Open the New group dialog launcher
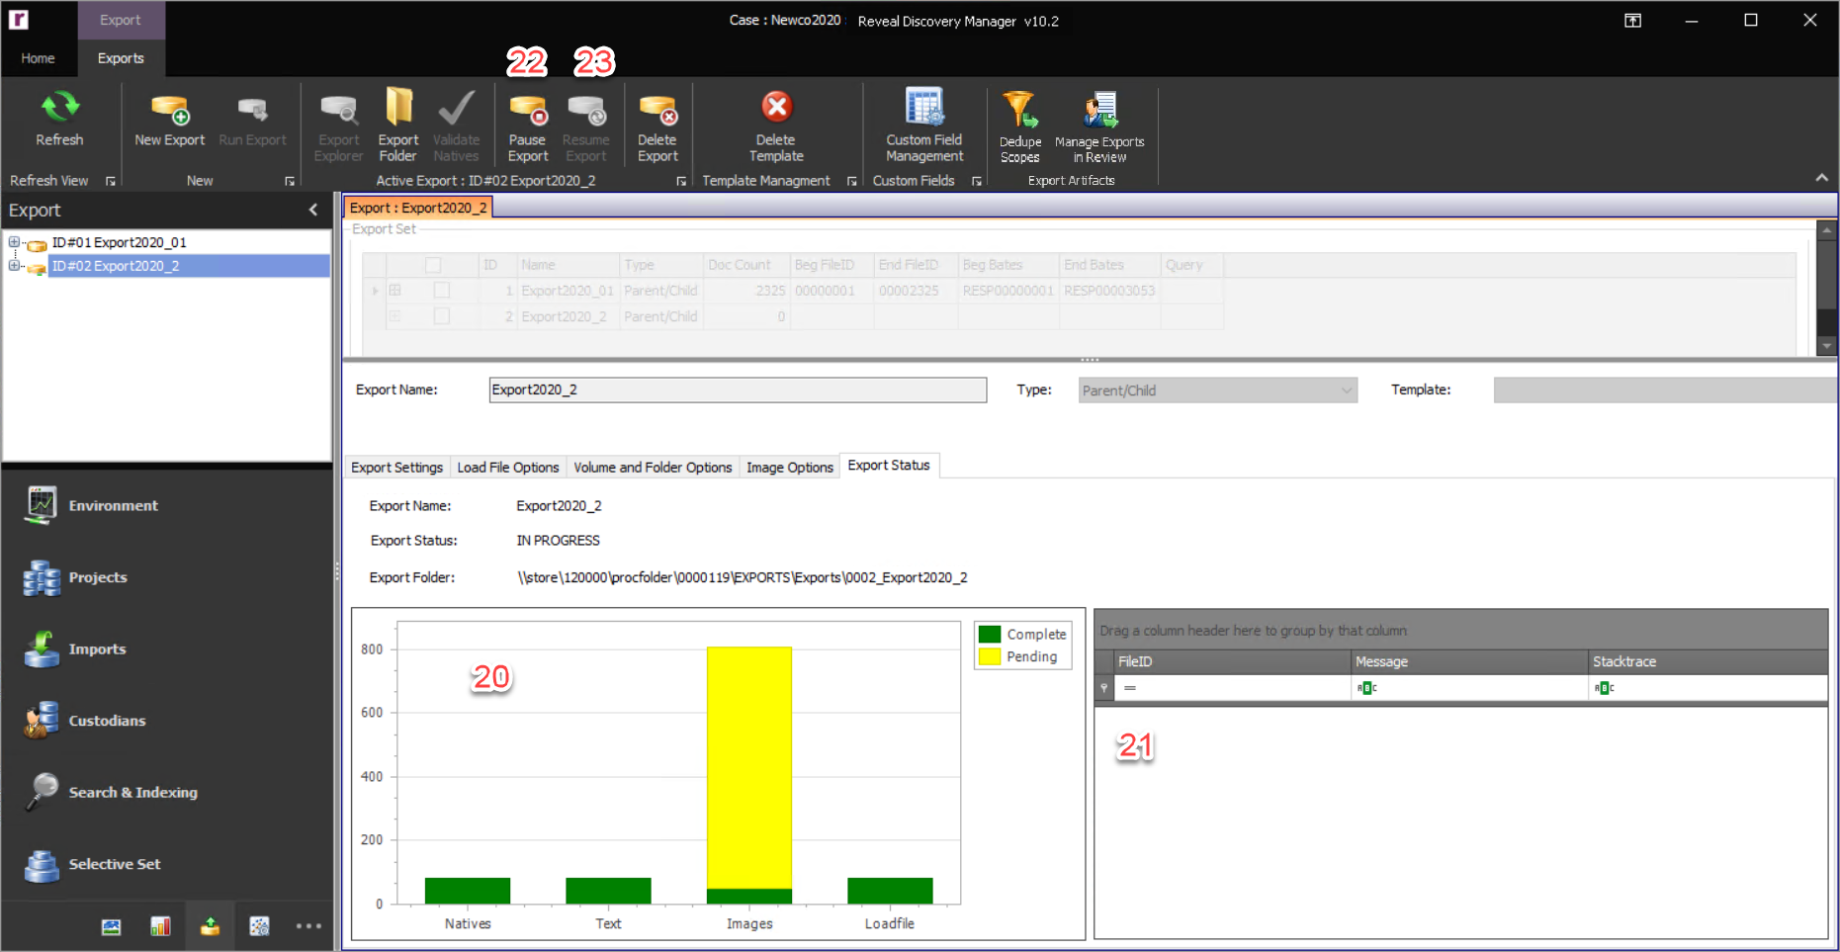This screenshot has width=1840, height=952. point(290,182)
